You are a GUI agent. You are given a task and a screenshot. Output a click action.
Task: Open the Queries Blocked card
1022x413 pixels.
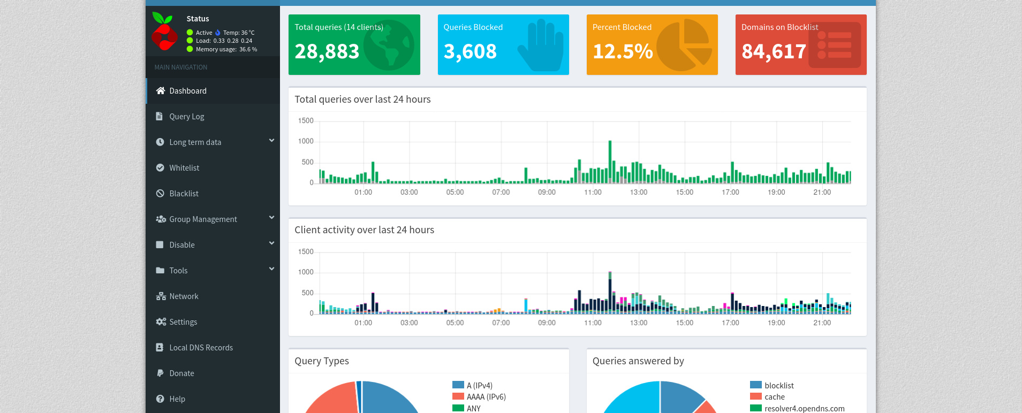point(503,44)
